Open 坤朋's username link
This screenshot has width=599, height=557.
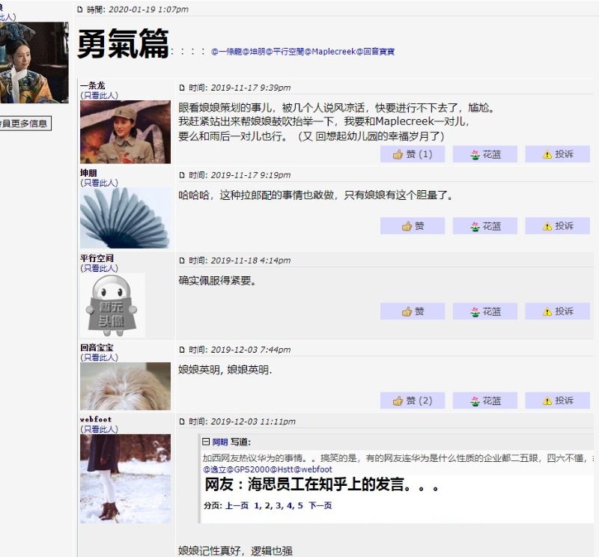88,173
